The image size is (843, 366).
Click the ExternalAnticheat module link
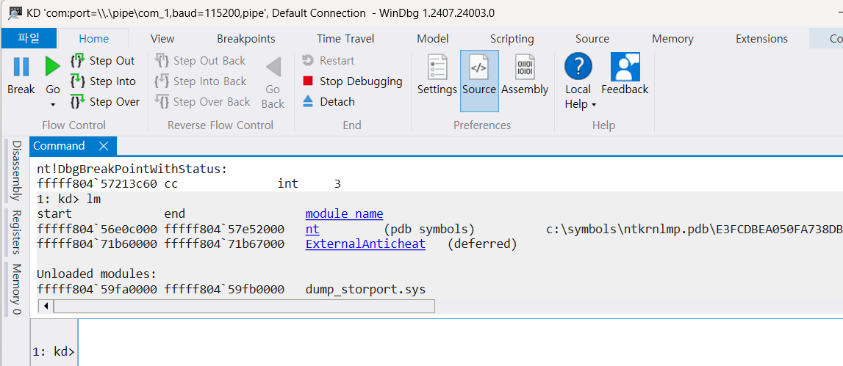pos(365,244)
